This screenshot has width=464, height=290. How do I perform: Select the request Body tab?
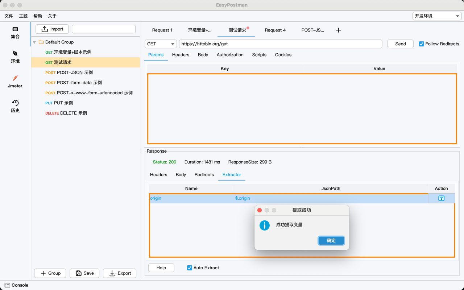(203, 55)
